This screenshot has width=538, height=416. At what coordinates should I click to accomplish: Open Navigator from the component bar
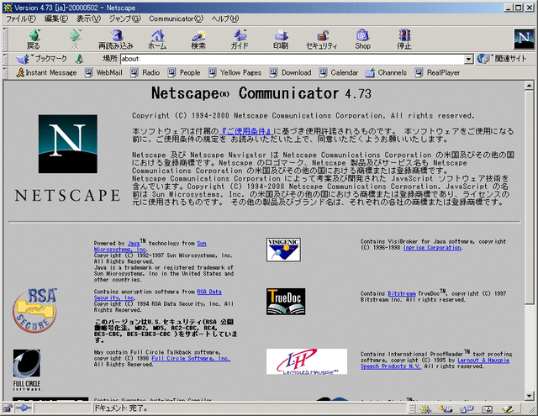coord(426,408)
